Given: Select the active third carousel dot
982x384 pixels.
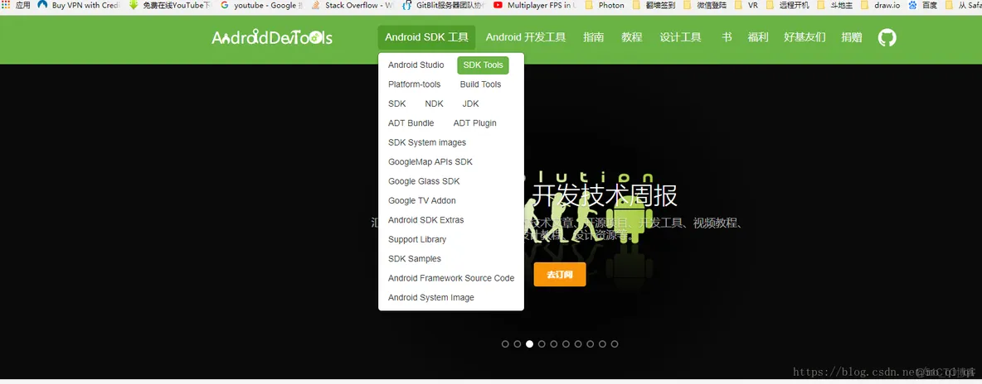Looking at the screenshot, I should tap(530, 344).
